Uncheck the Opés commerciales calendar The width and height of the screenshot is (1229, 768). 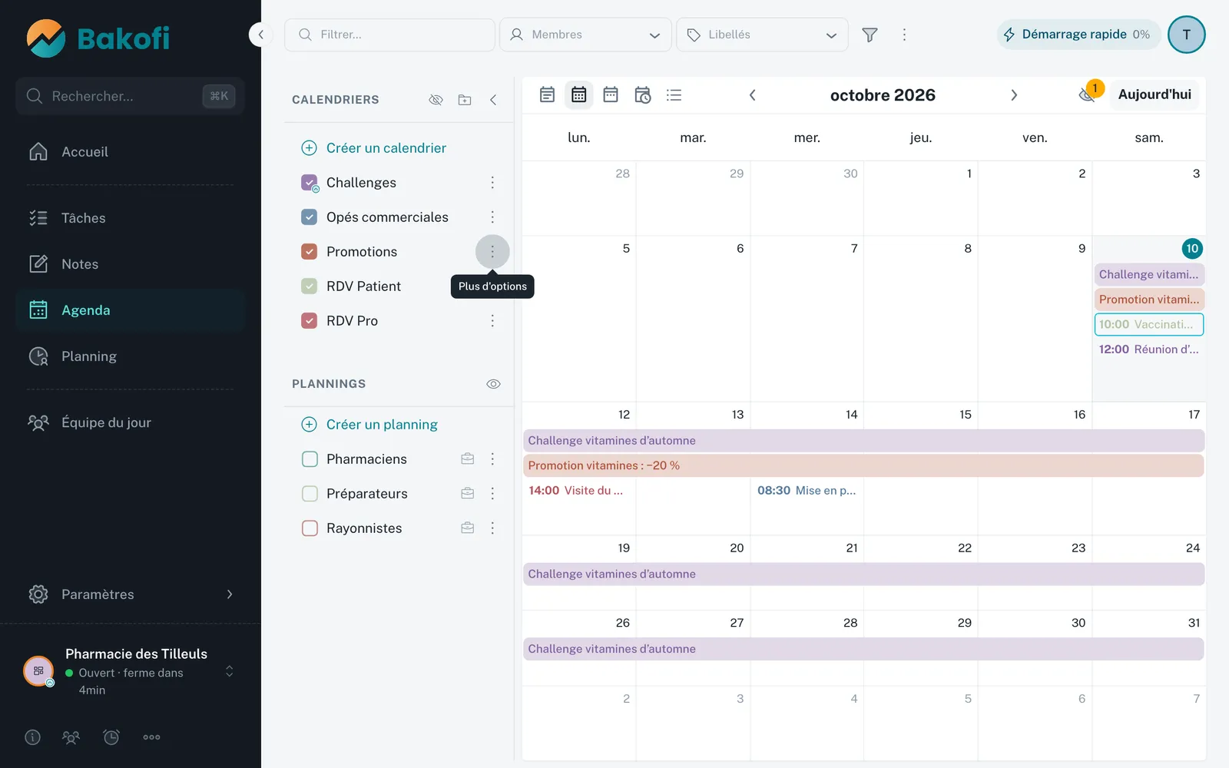tap(310, 217)
